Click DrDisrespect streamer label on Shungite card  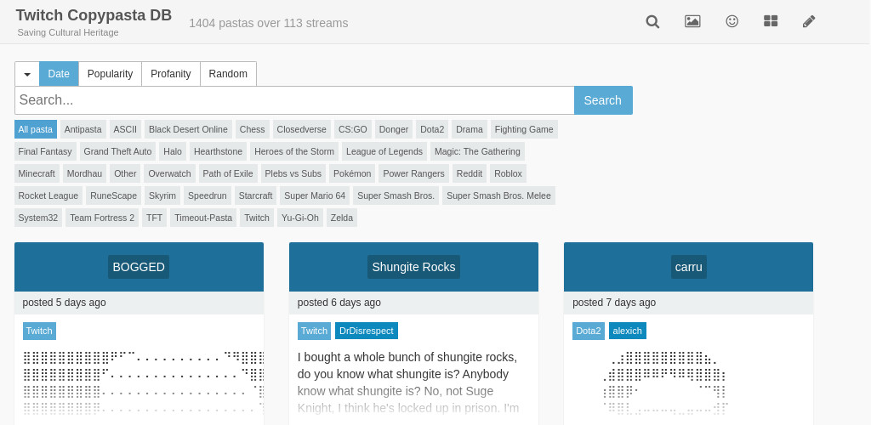click(x=367, y=331)
